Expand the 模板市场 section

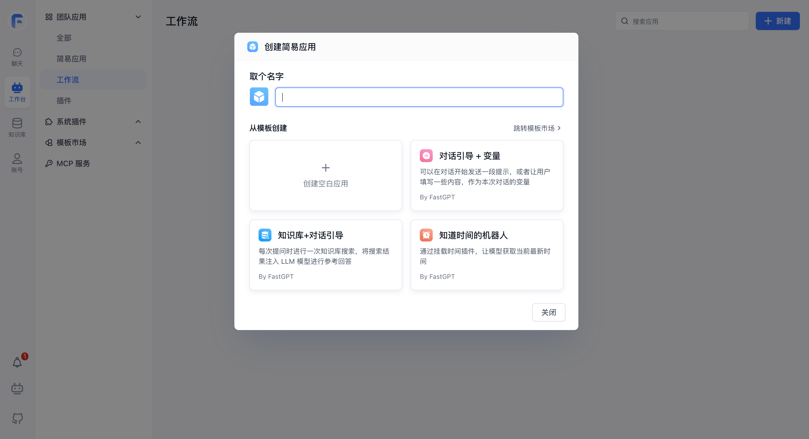(138, 142)
